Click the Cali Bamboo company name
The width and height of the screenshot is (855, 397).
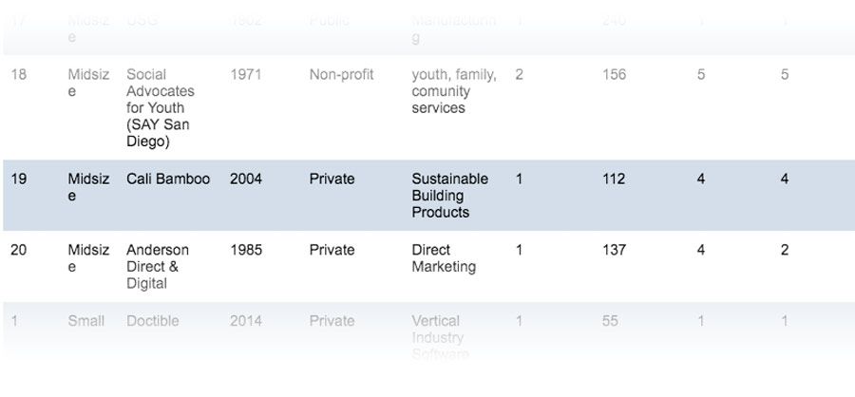point(168,179)
